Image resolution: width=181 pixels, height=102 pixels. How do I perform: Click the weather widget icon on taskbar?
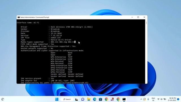point(3,99)
